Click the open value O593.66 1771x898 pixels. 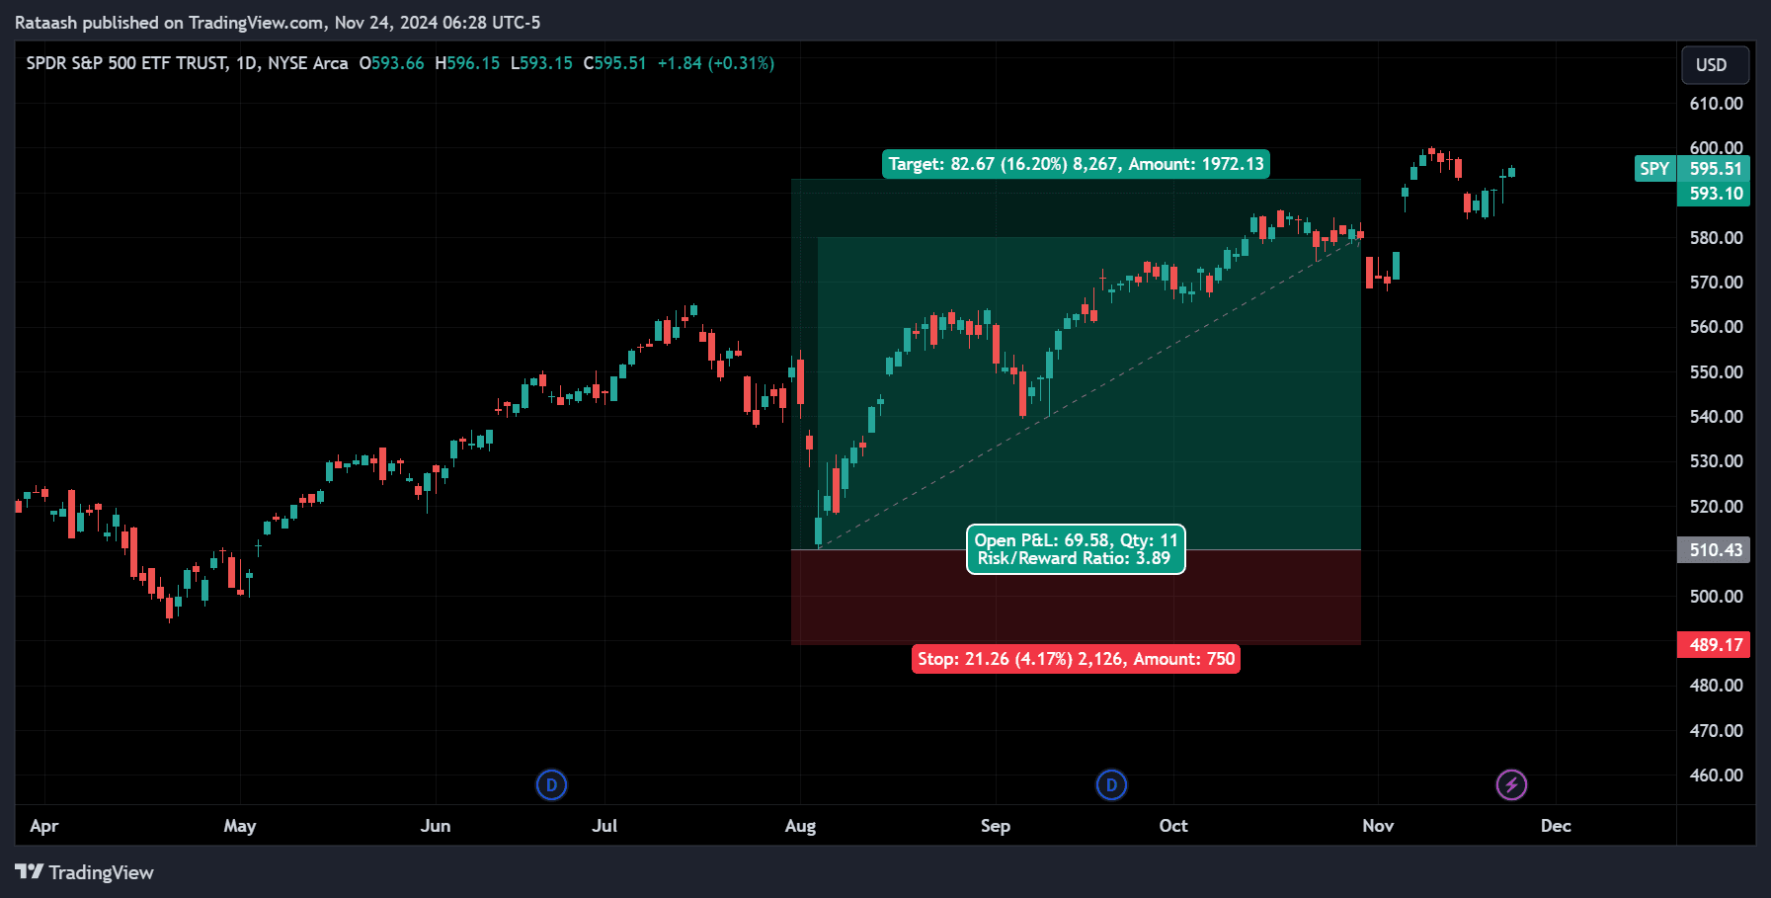click(x=391, y=63)
